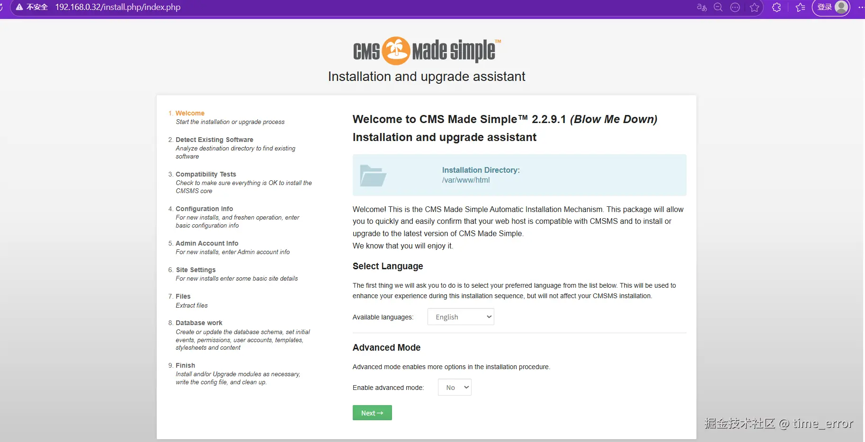Open the Collections icon in toolbar
Screen dimensions: 865x442
pyautogui.click(x=800, y=7)
